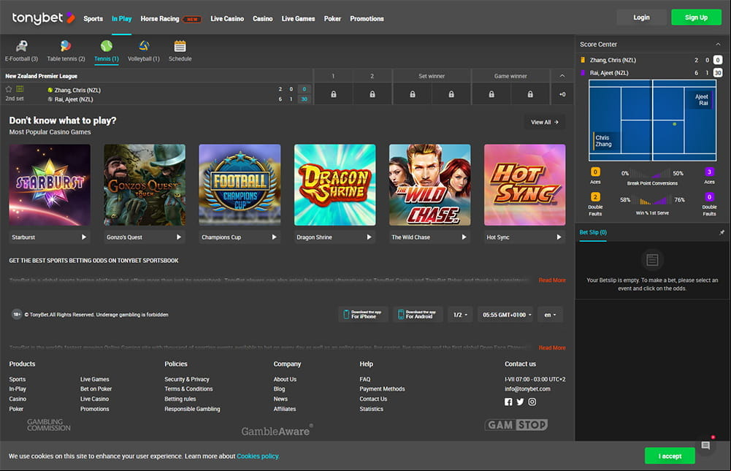
Task: Click second locked Game winner odds
Action: (530, 94)
